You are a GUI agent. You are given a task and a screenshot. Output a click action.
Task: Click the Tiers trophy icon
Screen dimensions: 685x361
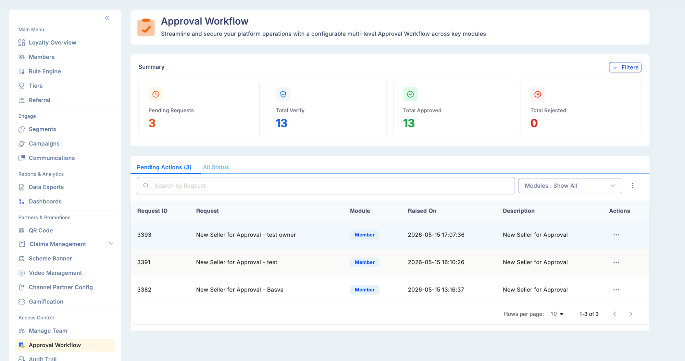click(x=22, y=86)
